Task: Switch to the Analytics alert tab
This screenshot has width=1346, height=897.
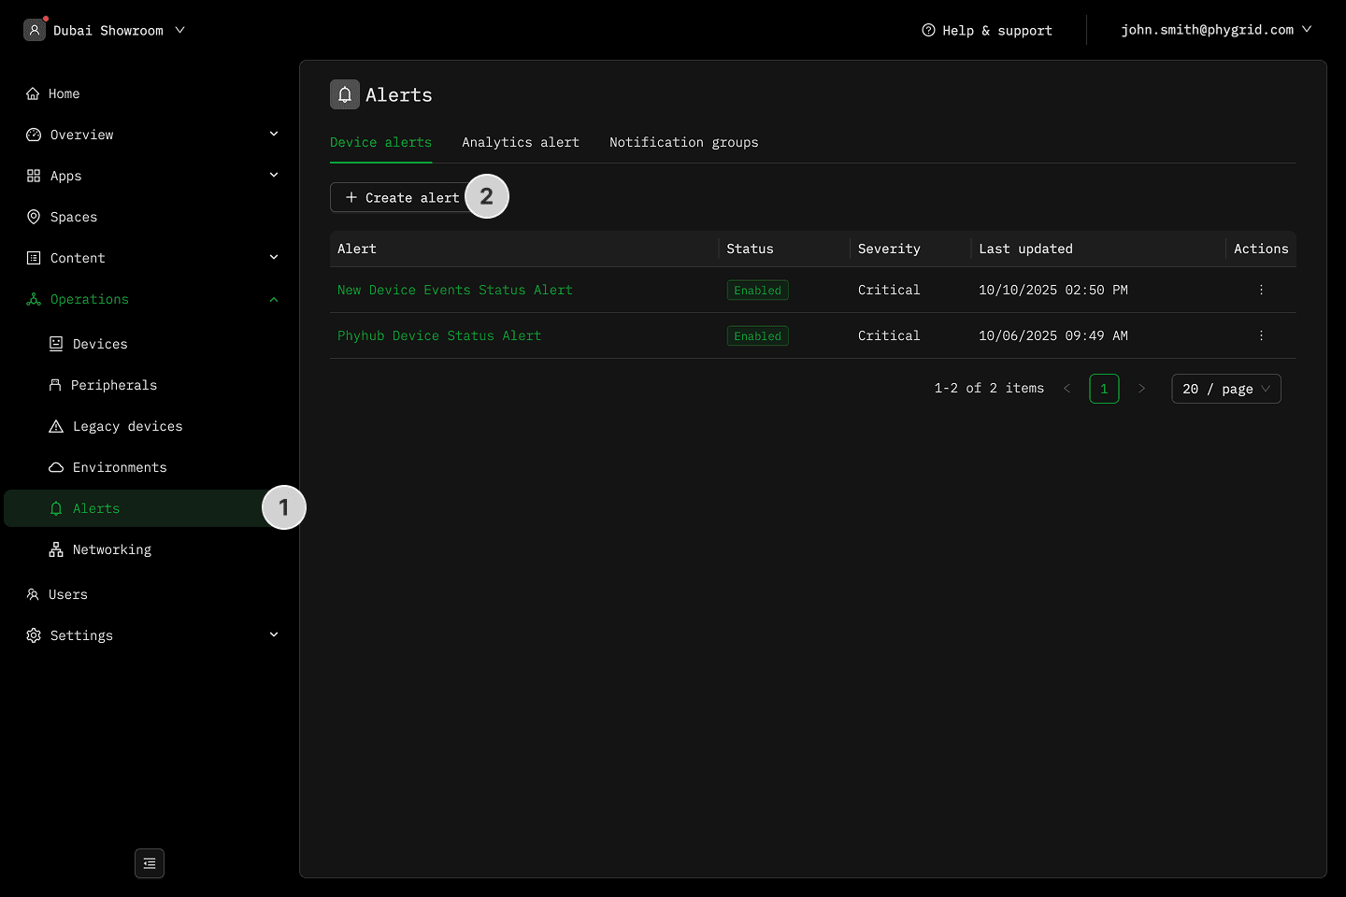Action: [x=520, y=142]
